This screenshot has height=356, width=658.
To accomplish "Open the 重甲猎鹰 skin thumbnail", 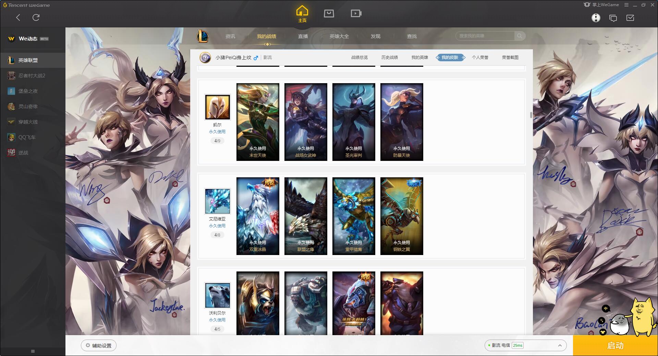I will [x=354, y=216].
